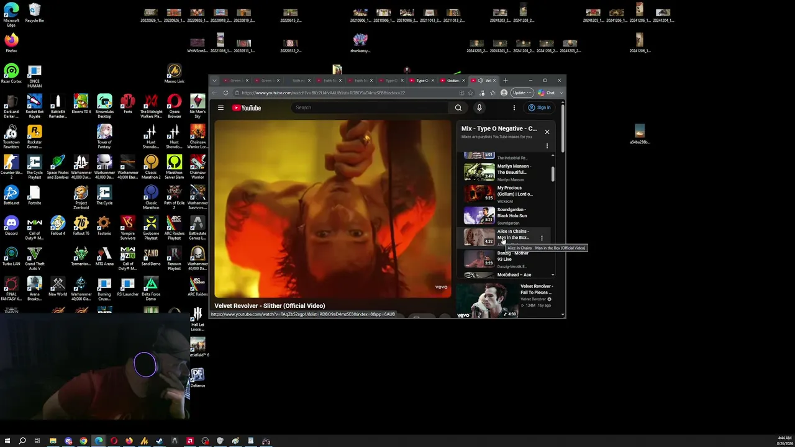Select the MTG Arena desktop icon
This screenshot has height=447, width=795.
coord(104,256)
